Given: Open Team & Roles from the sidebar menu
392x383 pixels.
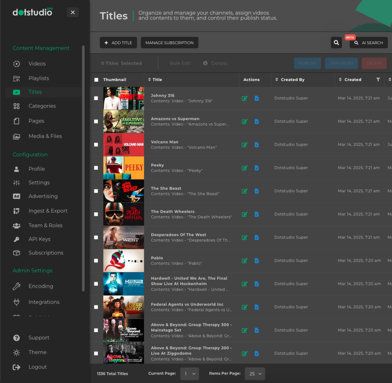Looking at the screenshot, I should point(16,225).
